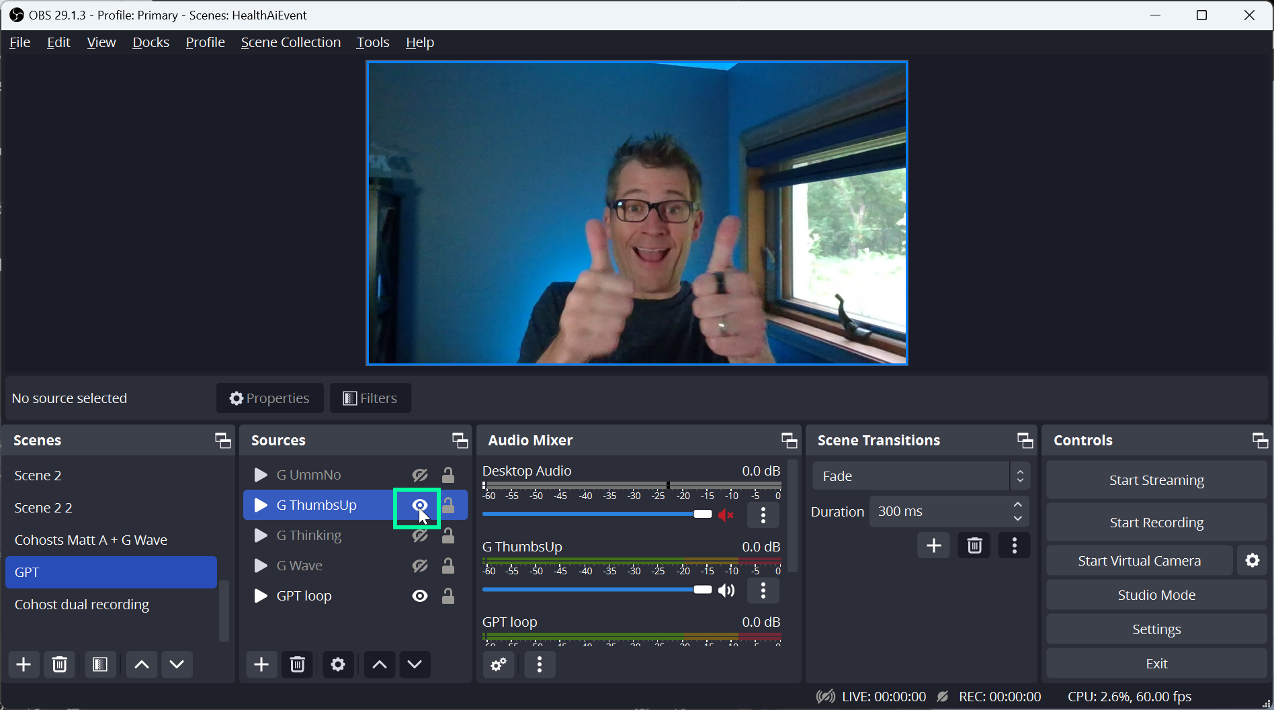Move source up in Sources list
This screenshot has height=710, width=1274.
[x=379, y=664]
